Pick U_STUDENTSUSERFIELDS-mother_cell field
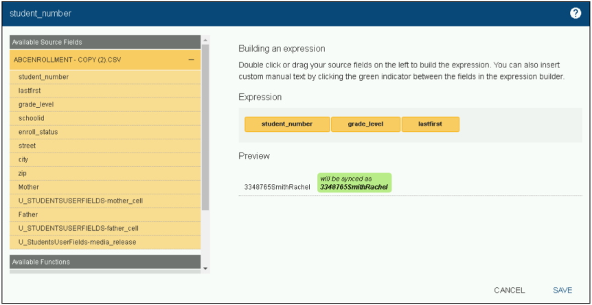Screen dimensions: 592x305 pyautogui.click(x=80, y=201)
